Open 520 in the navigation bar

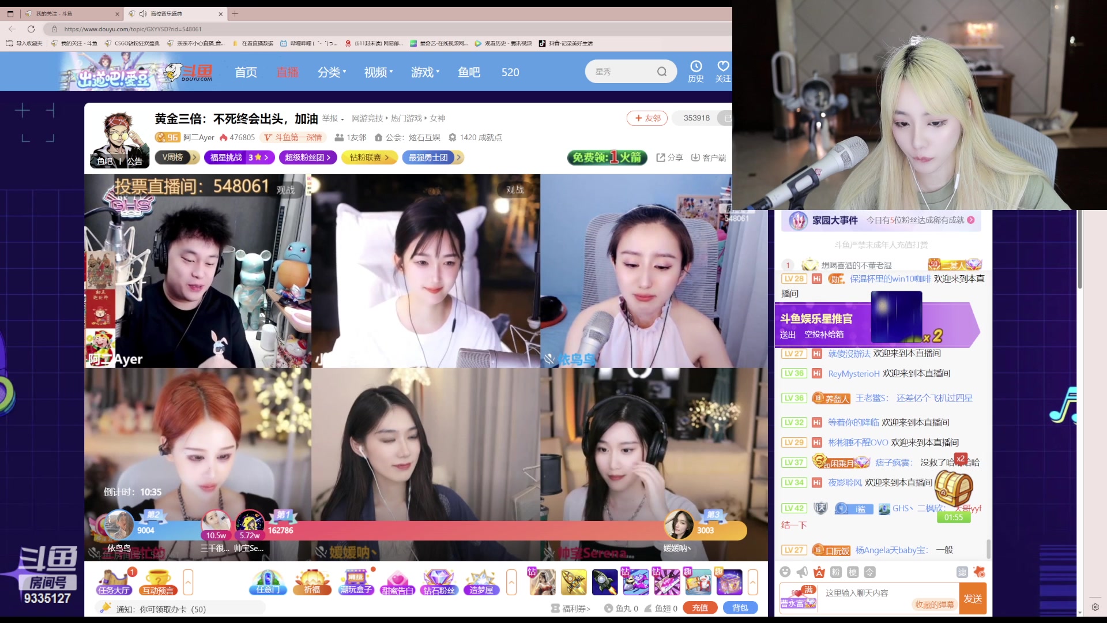click(510, 72)
